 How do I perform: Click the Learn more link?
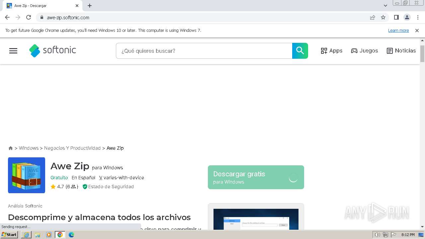pyautogui.click(x=398, y=30)
